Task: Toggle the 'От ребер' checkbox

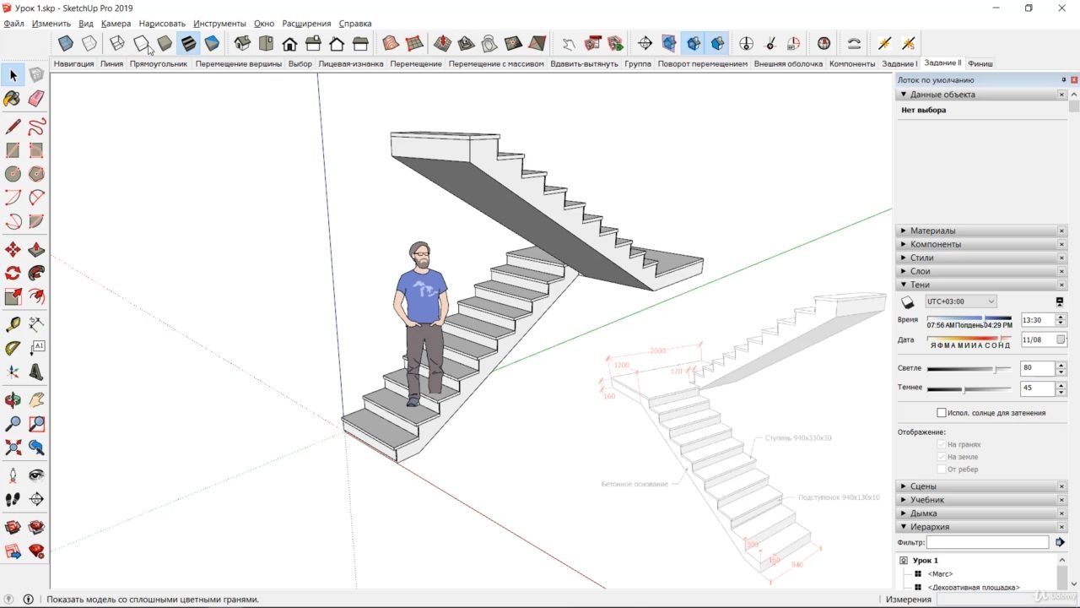Action: 942,470
